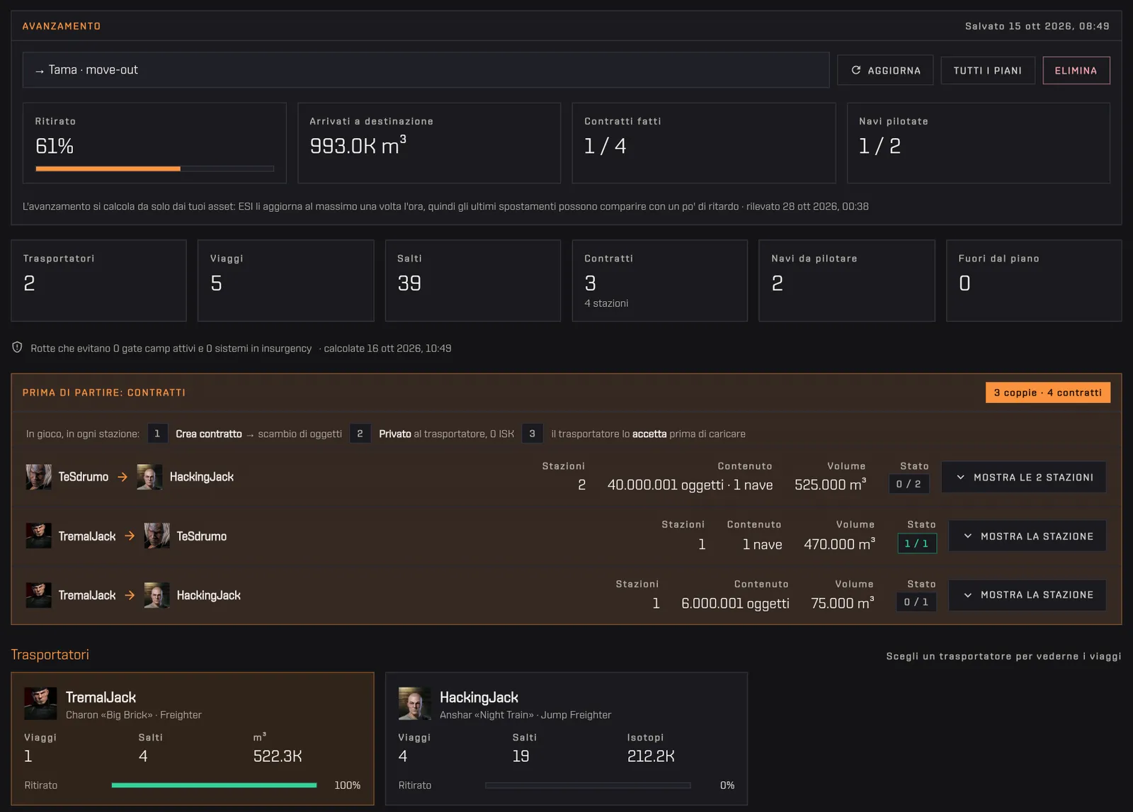1133x812 pixels.
Task: Open the Tama · move-out plan selector
Action: [426, 70]
